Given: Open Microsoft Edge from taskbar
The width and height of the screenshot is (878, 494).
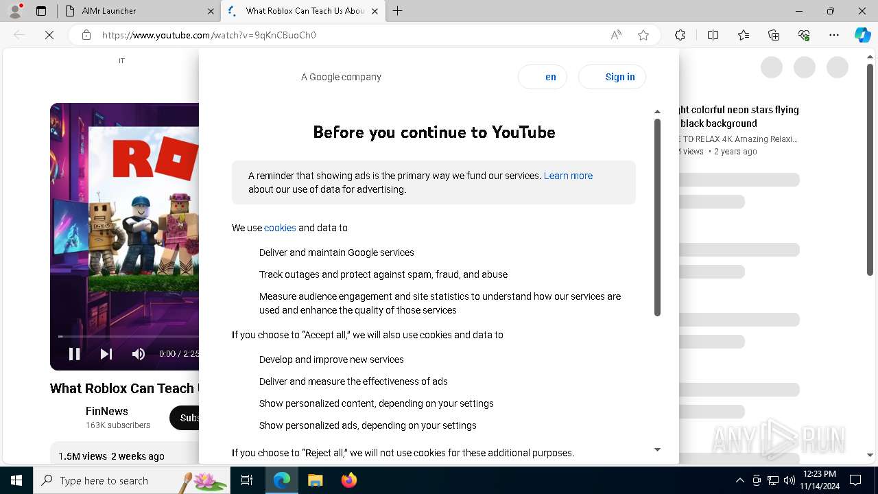Looking at the screenshot, I should coord(282,480).
